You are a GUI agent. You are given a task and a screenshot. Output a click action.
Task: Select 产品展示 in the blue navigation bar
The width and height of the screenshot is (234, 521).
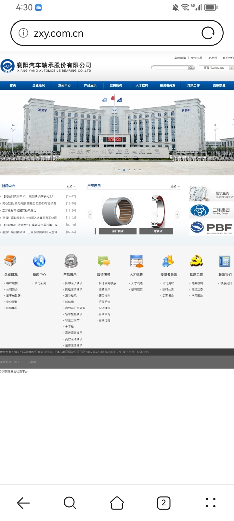[x=90, y=86]
